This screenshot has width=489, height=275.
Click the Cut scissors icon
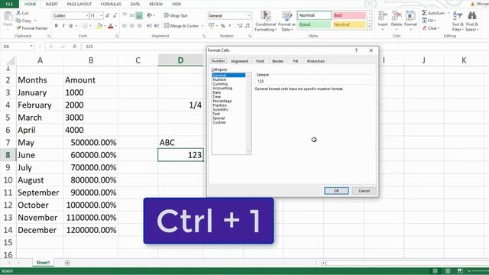(18, 13)
